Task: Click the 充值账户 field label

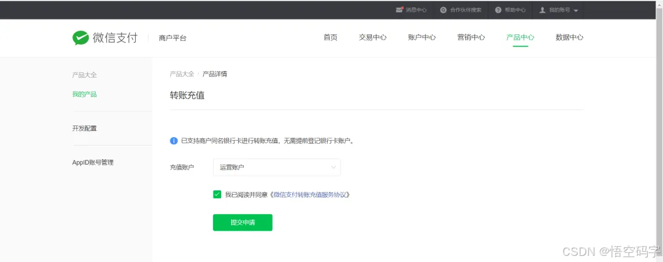Action: (x=182, y=168)
